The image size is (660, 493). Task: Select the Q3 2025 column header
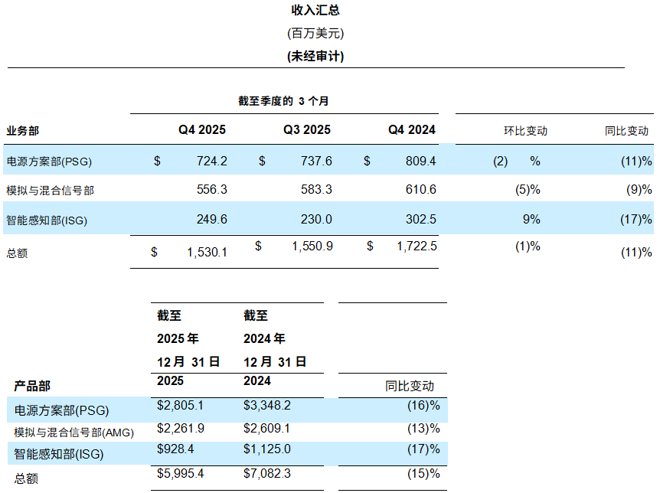(307, 129)
